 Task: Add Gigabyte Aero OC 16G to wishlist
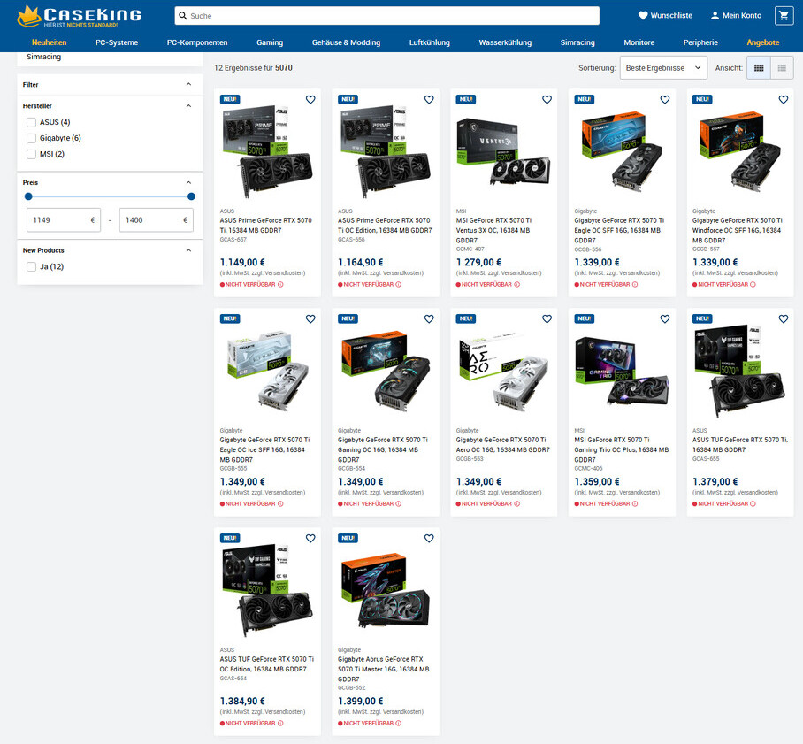(x=547, y=318)
